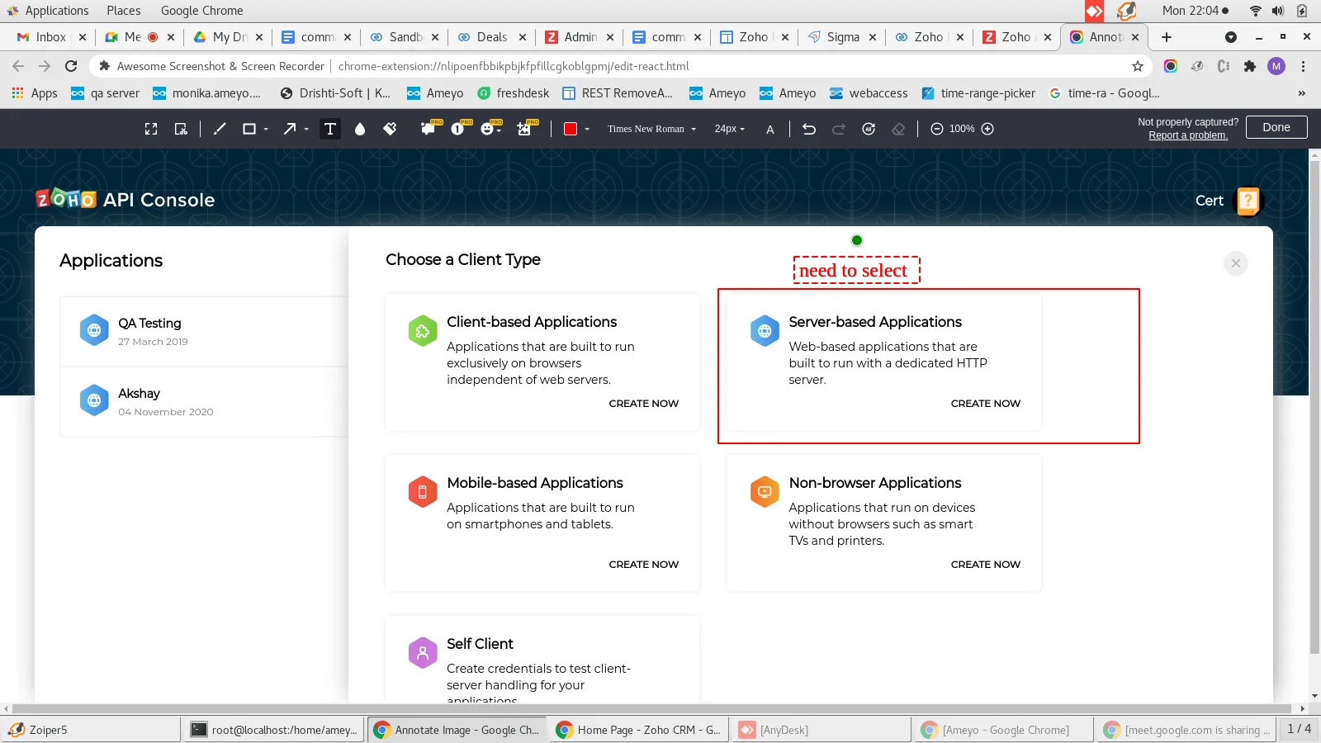Switch to the Sigma tab
The image size is (1321, 743).
[x=842, y=37]
